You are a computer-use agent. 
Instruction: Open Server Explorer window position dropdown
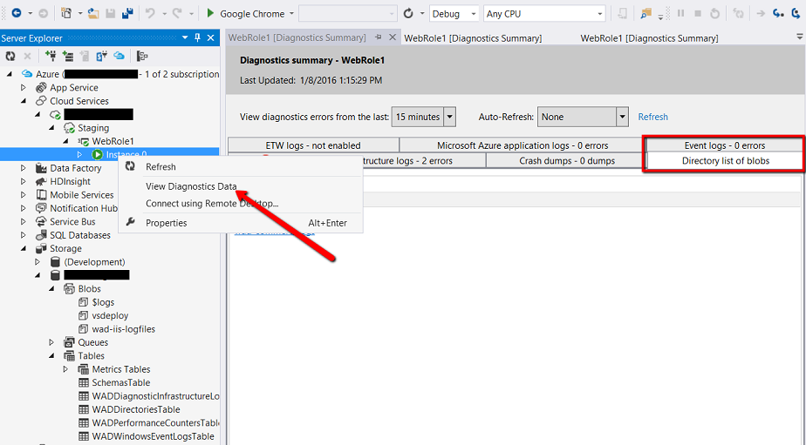185,38
